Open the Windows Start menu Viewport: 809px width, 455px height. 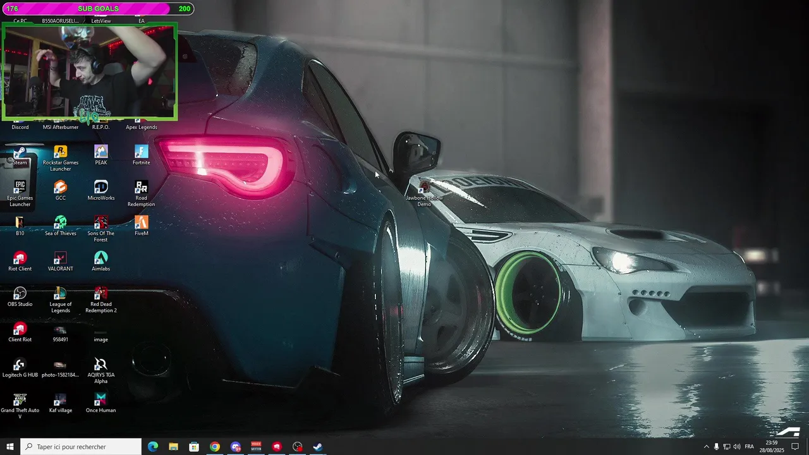pyautogui.click(x=10, y=447)
